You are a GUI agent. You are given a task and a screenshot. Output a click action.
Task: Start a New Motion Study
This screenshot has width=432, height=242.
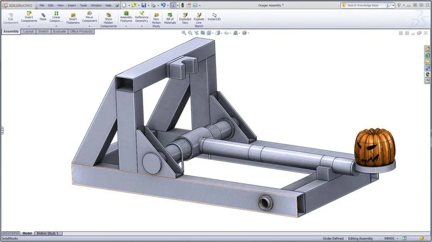[x=156, y=15]
